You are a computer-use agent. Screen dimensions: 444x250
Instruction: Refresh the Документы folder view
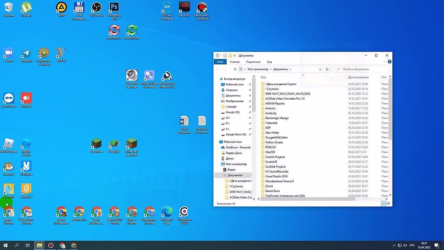tap(327, 69)
